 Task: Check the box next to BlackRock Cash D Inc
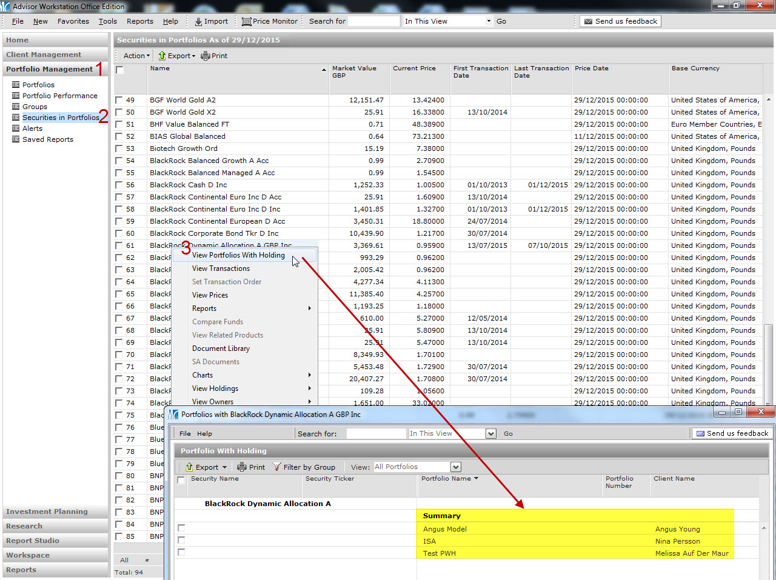[119, 185]
